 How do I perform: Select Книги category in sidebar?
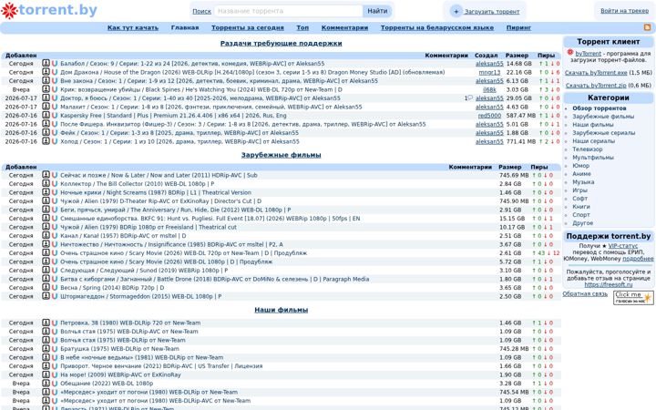tap(581, 206)
